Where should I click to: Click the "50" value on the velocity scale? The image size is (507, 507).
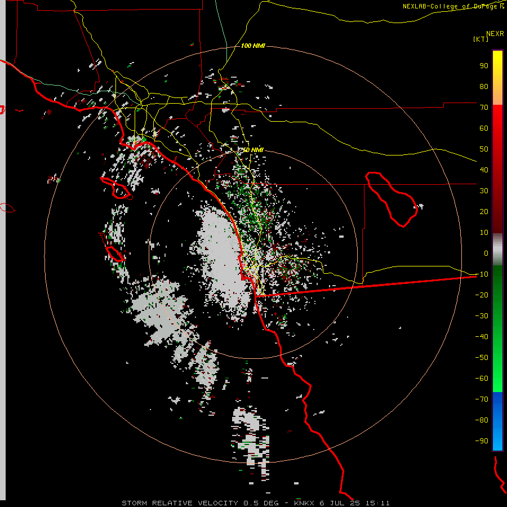pyautogui.click(x=484, y=149)
